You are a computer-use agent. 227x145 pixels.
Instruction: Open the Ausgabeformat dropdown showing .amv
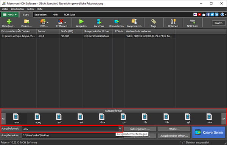tap(72, 129)
